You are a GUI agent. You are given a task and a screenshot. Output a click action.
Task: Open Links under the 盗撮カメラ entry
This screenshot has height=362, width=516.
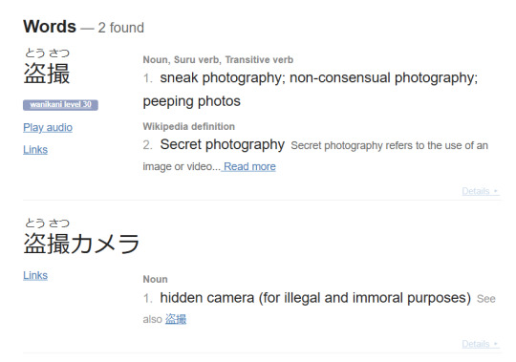click(x=35, y=275)
